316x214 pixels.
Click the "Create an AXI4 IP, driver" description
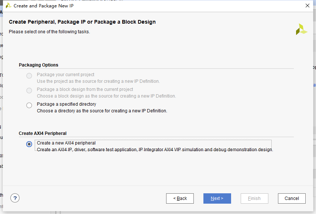[x=155, y=150]
